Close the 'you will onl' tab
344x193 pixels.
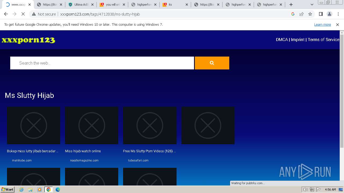(x=124, y=5)
